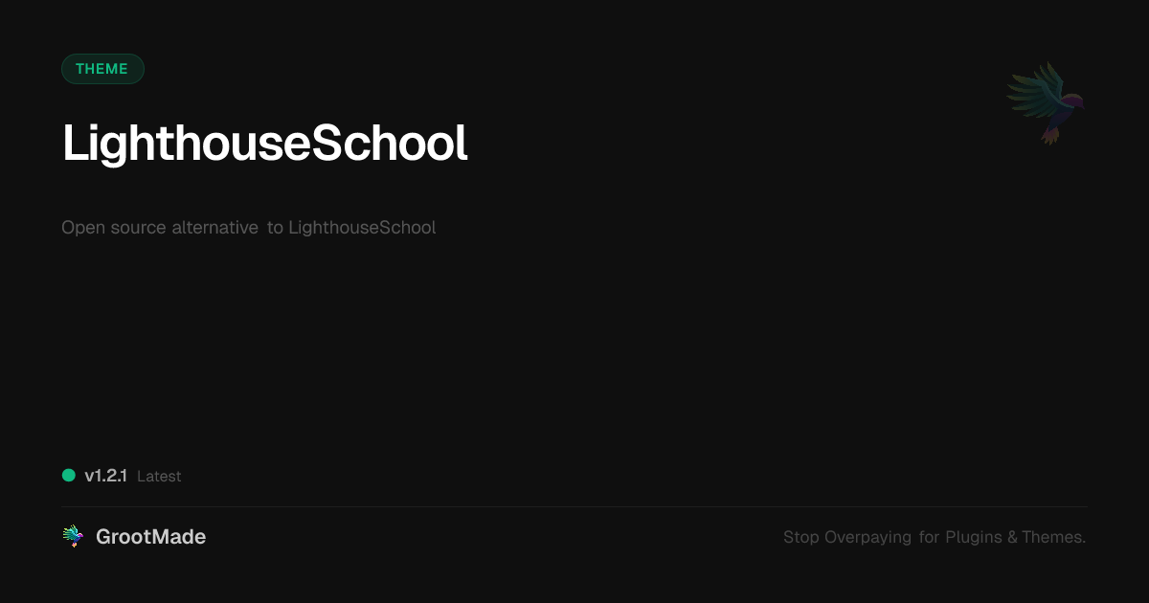
Task: Click the small GrootMade bird icon
Action: point(73,537)
